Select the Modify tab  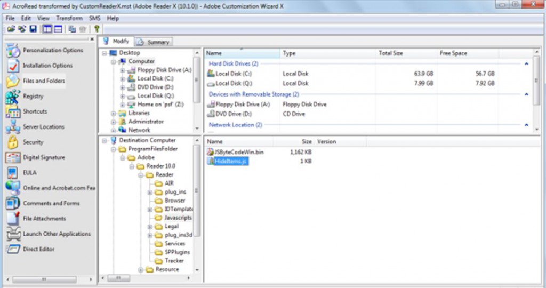(116, 41)
